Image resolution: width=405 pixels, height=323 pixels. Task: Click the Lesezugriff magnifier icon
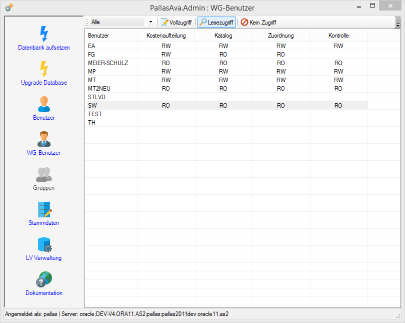[x=203, y=22]
